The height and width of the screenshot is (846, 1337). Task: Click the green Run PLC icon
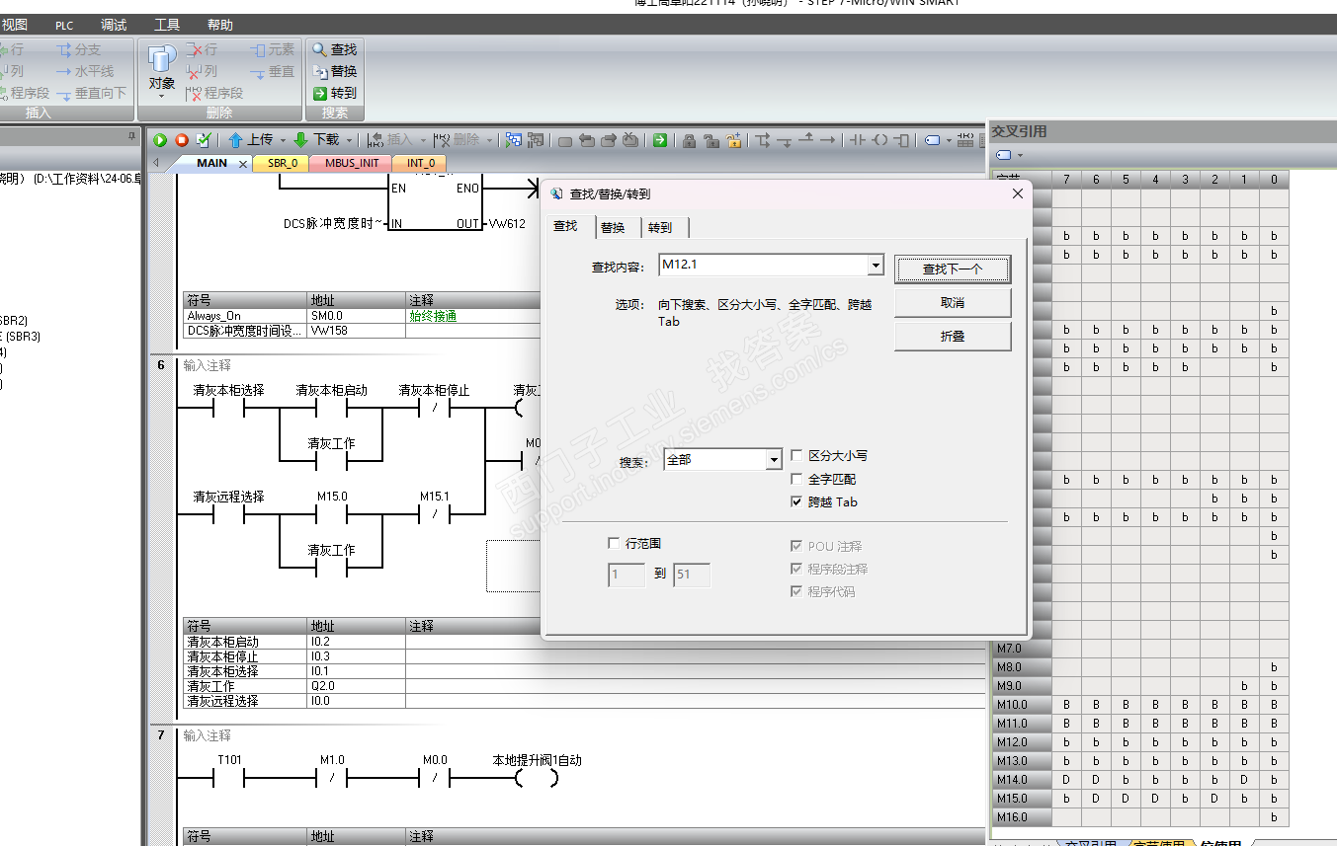(160, 140)
